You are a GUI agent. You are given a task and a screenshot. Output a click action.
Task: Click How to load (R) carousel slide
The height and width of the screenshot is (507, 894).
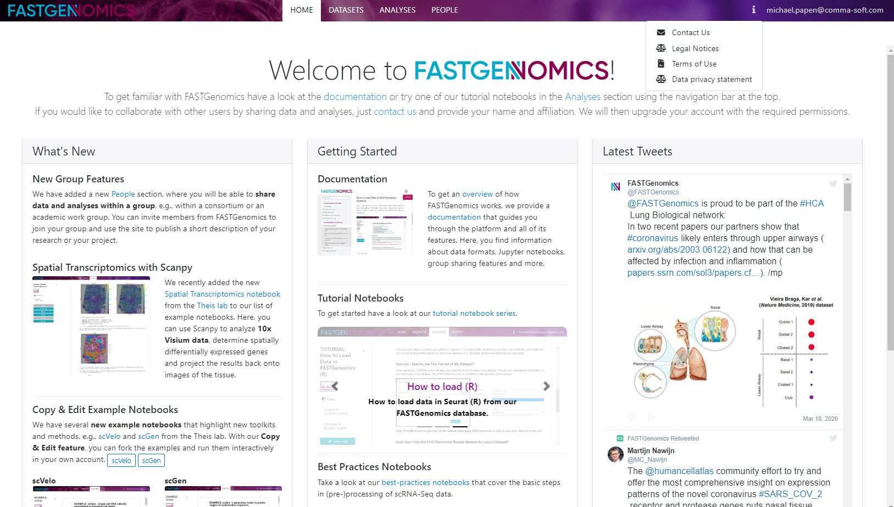tap(442, 386)
